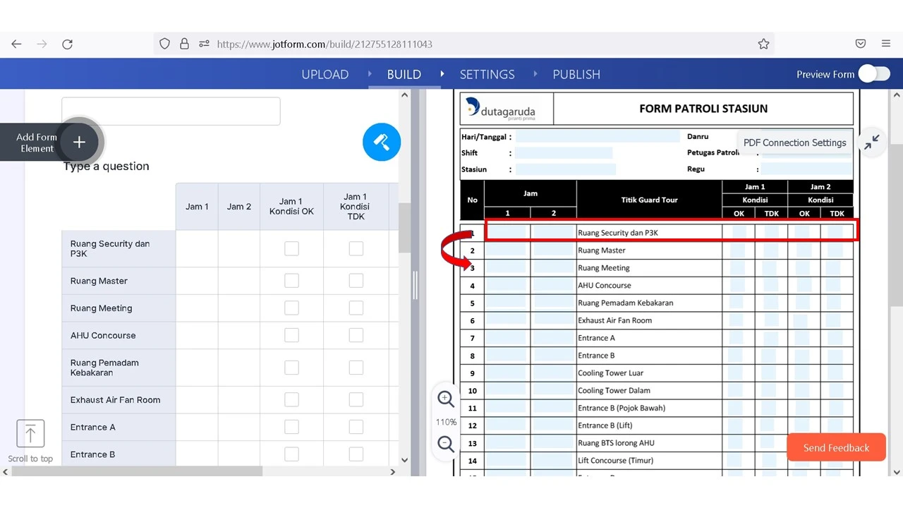903x508 pixels.
Task: Toggle the Preview Form switch
Action: [x=874, y=73]
